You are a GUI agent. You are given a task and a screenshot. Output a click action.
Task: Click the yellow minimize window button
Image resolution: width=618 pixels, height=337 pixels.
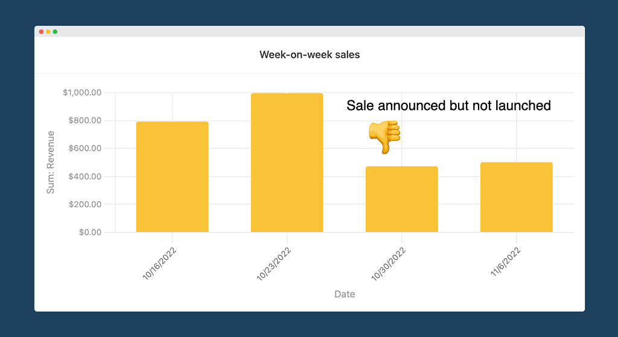(x=48, y=31)
